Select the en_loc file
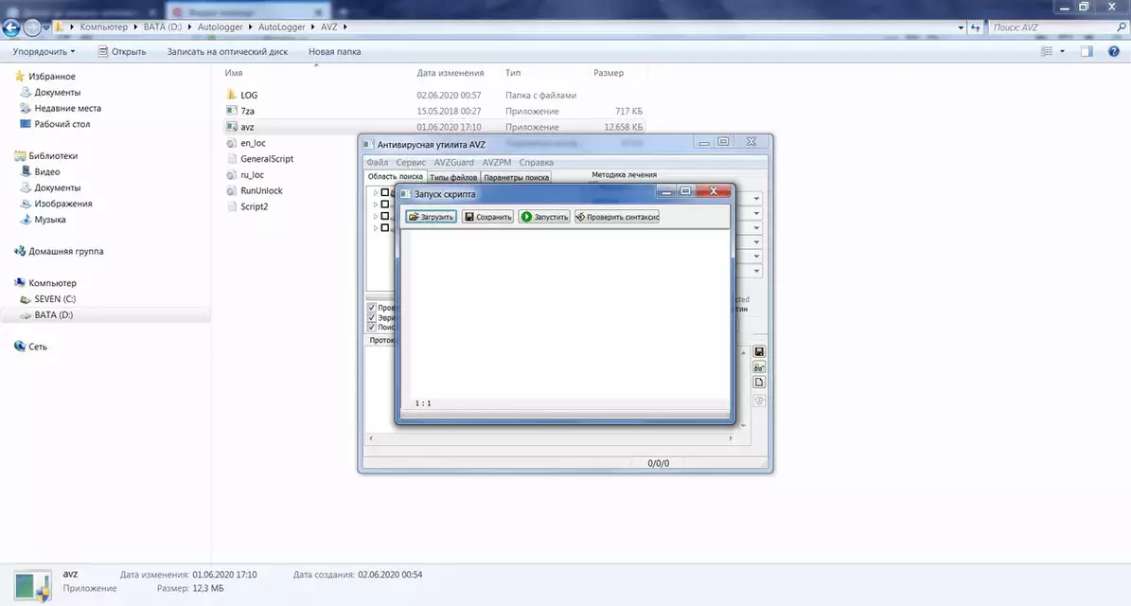The width and height of the screenshot is (1131, 606). coord(254,143)
